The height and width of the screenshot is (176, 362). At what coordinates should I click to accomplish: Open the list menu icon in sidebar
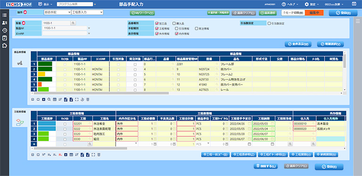[x=4, y=16]
